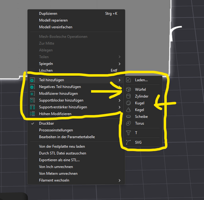Open Prozesseinstellungen from the menu

click(x=76, y=130)
